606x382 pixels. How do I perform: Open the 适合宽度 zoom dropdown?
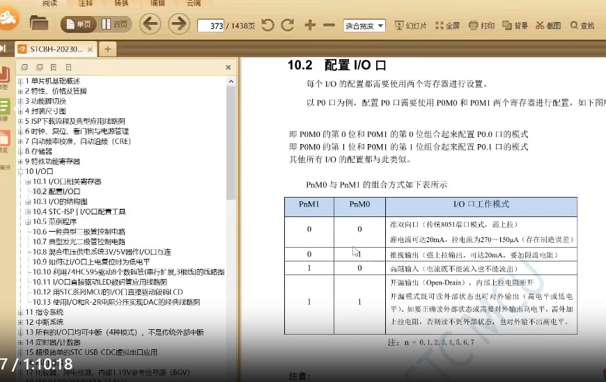pyautogui.click(x=364, y=26)
